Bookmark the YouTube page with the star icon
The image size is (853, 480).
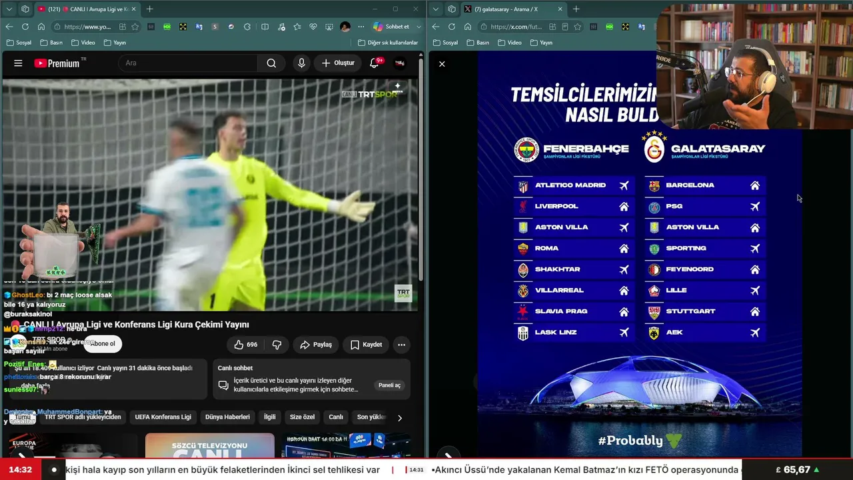point(135,27)
